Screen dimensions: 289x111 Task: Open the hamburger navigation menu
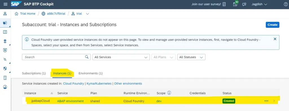point(6,4)
